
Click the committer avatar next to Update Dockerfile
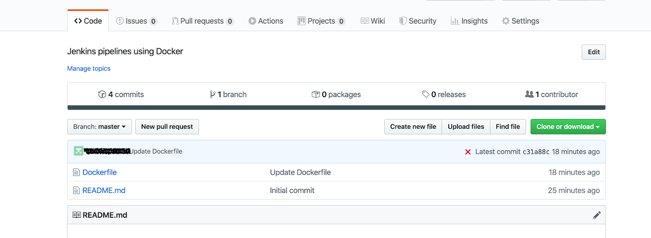[x=79, y=151]
